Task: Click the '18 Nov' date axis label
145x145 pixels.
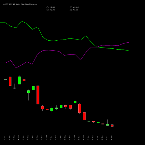Action: [56, 138]
